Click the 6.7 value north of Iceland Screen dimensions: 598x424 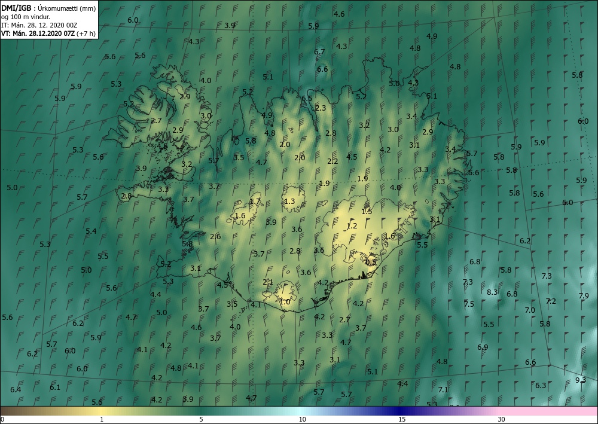click(319, 51)
